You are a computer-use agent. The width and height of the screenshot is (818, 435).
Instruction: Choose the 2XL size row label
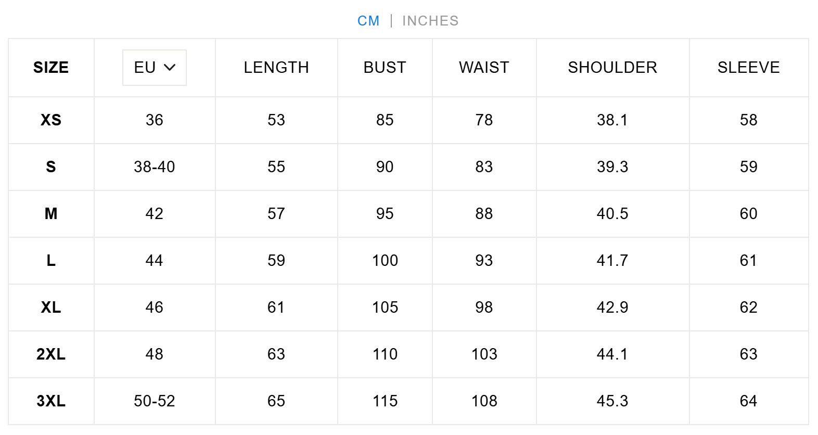click(51, 354)
